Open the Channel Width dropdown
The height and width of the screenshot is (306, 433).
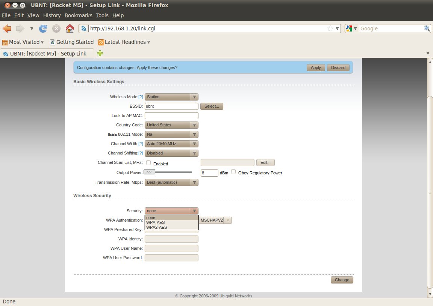pyautogui.click(x=171, y=144)
